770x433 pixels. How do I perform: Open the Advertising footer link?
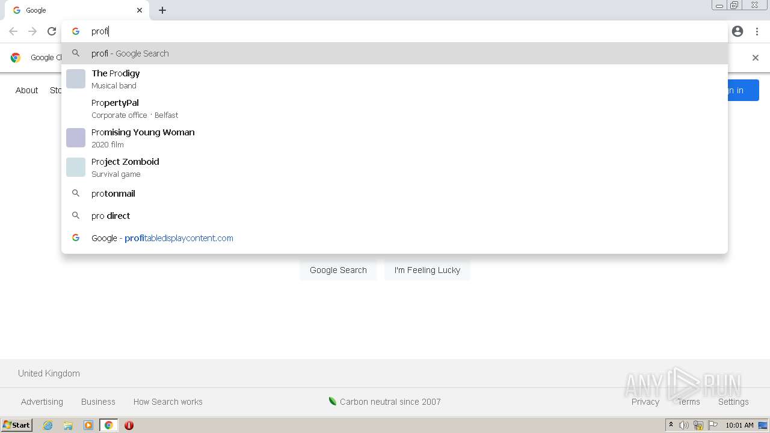coord(42,402)
